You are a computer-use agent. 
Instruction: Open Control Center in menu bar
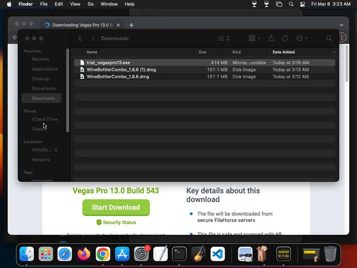[x=303, y=4]
